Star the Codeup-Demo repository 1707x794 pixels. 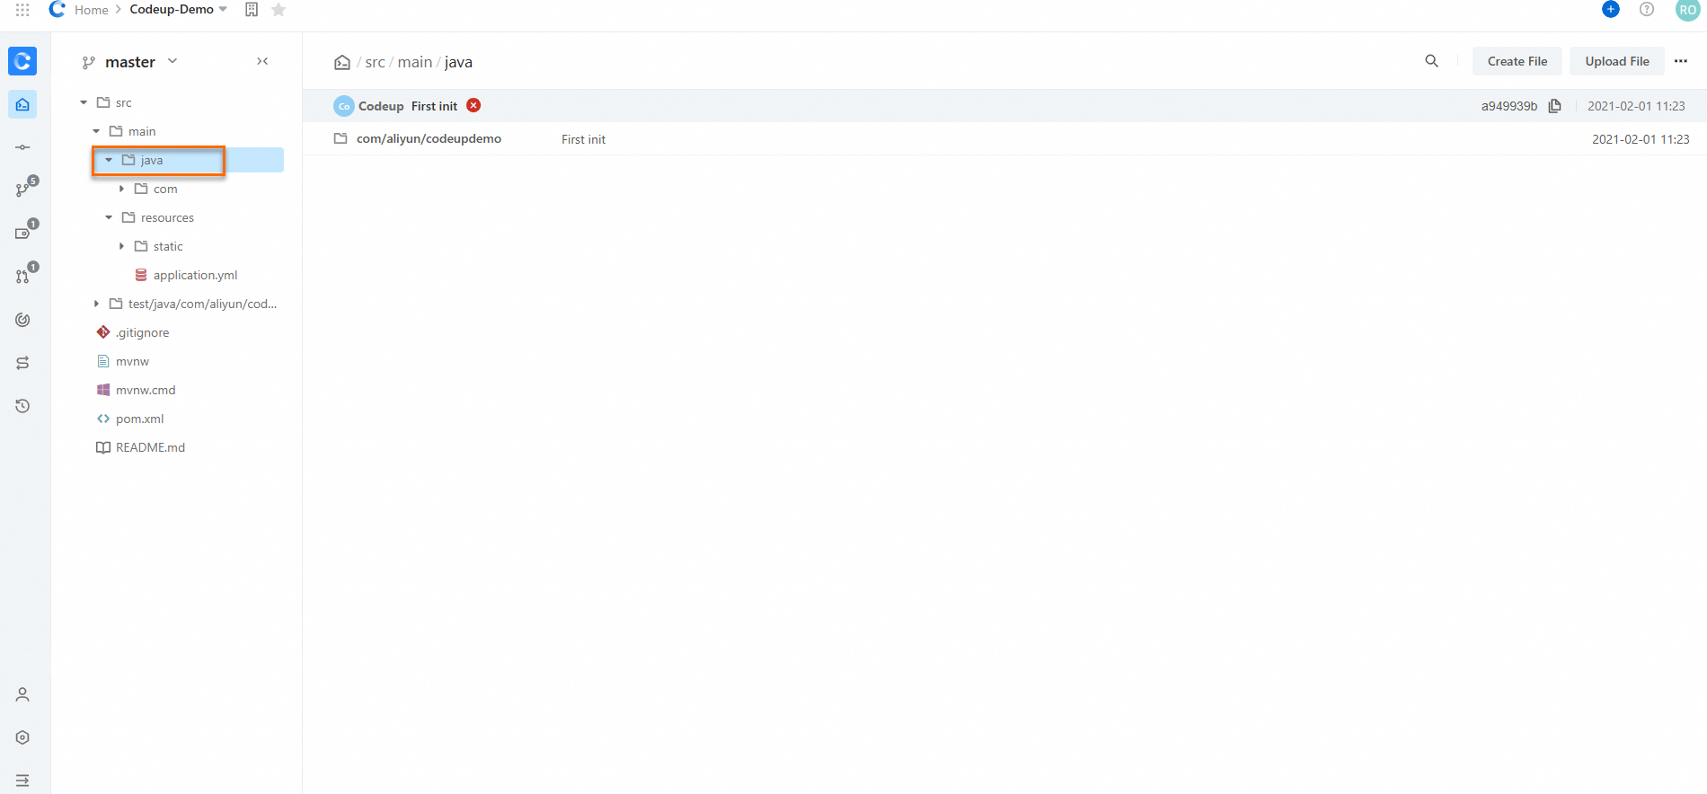[x=279, y=10]
